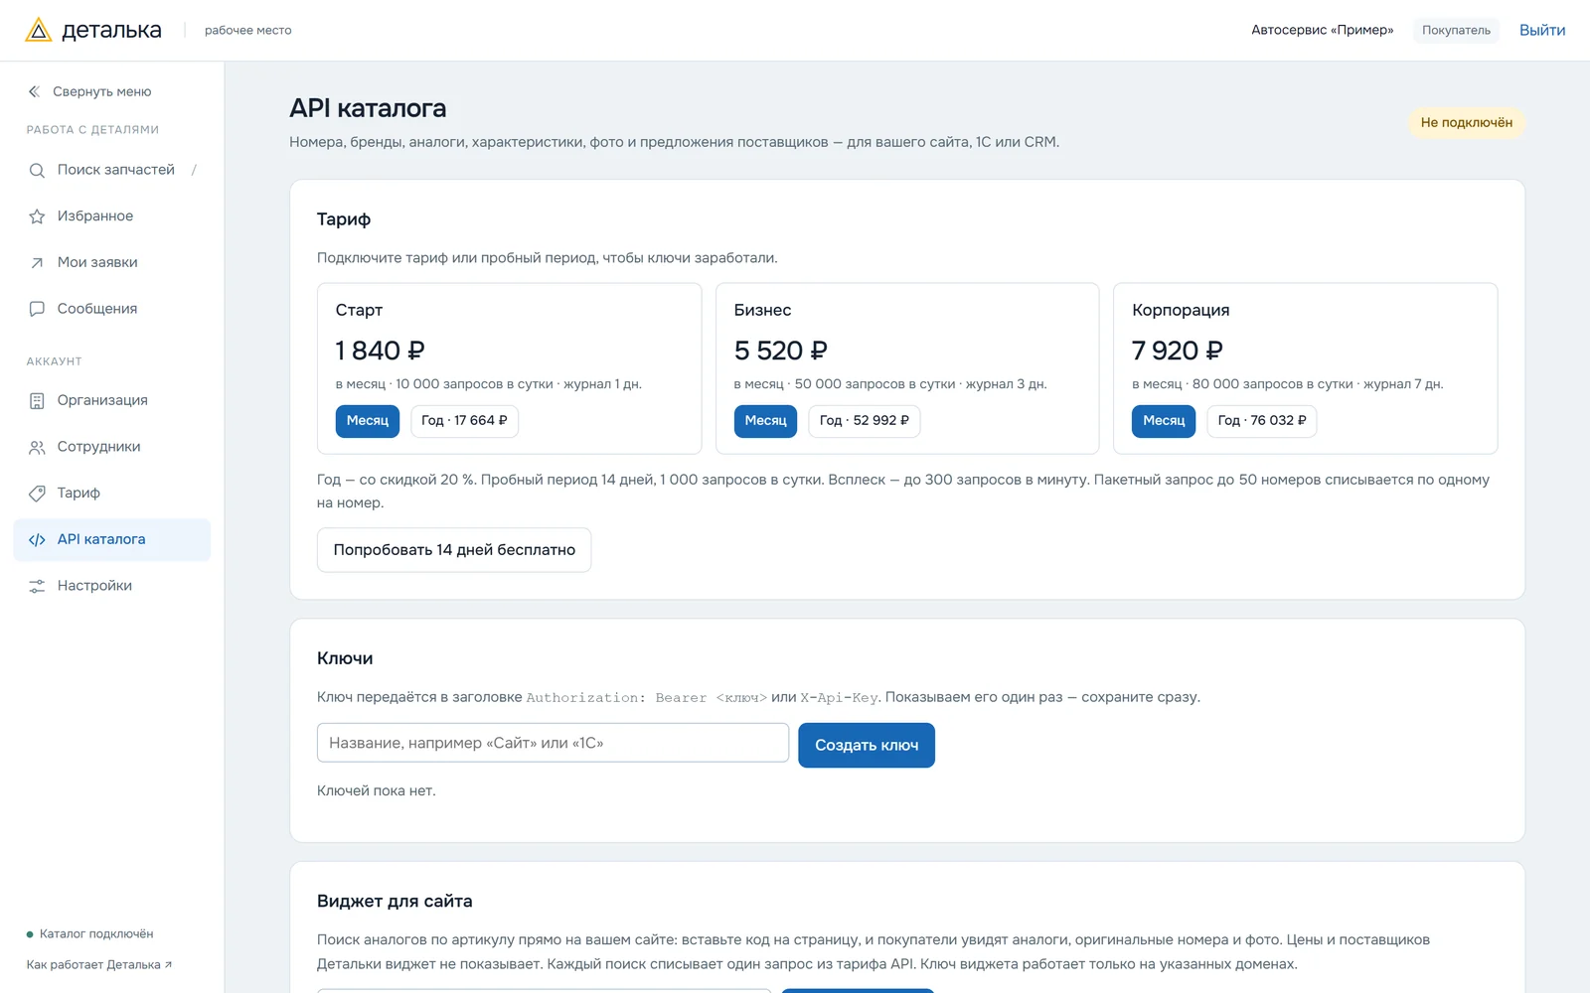Click the деталька brand name
This screenshot has height=993, width=1590.
pyautogui.click(x=111, y=30)
